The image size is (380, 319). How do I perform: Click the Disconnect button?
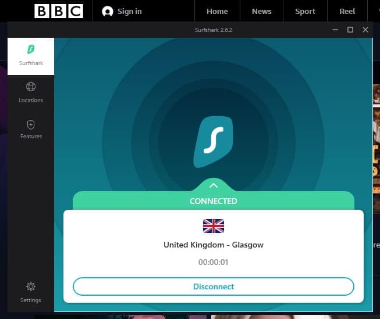coord(213,286)
